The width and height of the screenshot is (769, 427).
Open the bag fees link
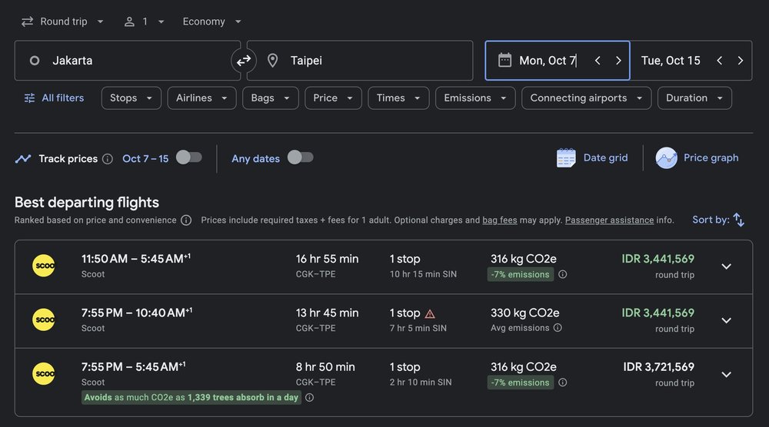tap(499, 220)
